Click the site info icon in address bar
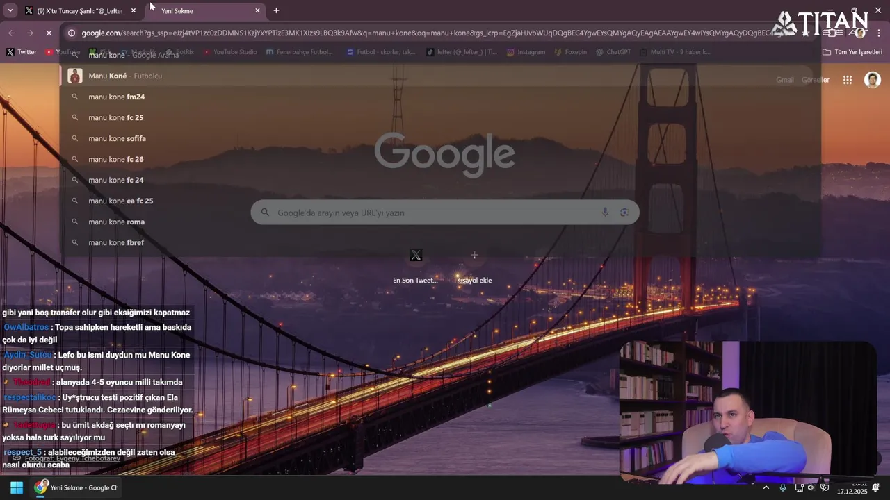 71,33
